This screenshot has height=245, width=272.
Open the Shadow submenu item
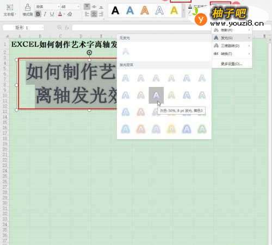(x=232, y=30)
